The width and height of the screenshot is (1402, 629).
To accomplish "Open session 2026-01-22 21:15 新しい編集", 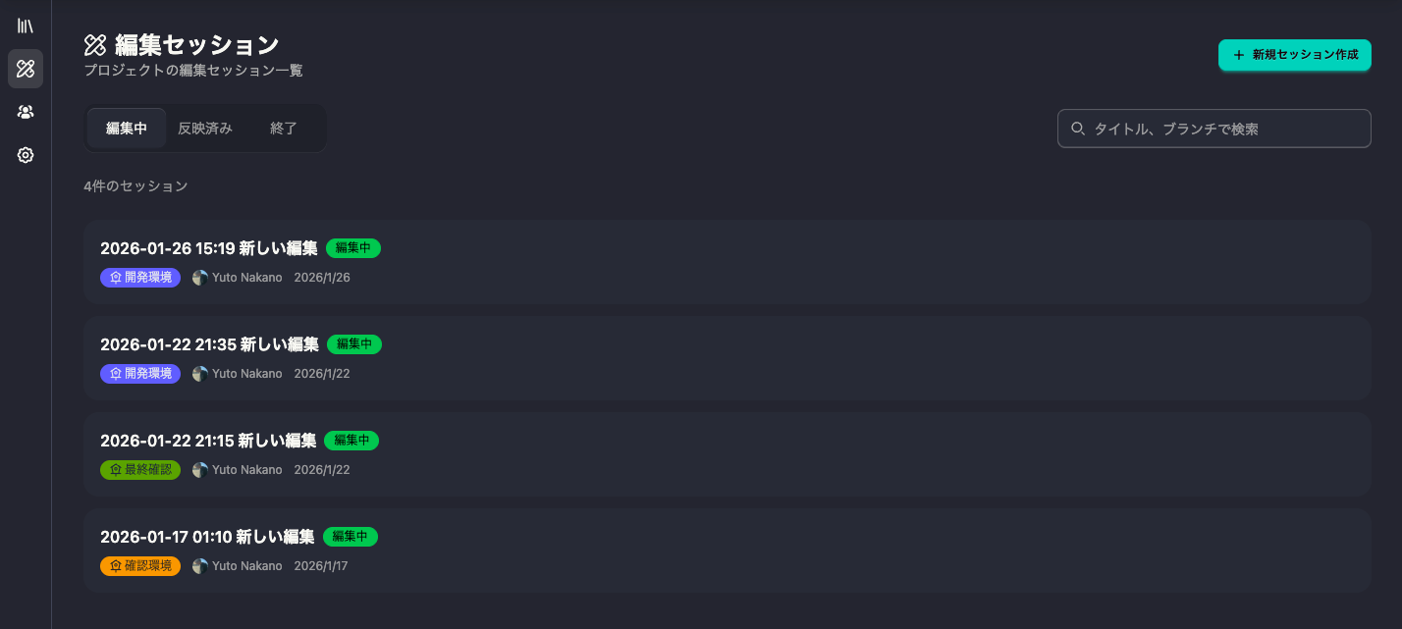I will tap(728, 454).
